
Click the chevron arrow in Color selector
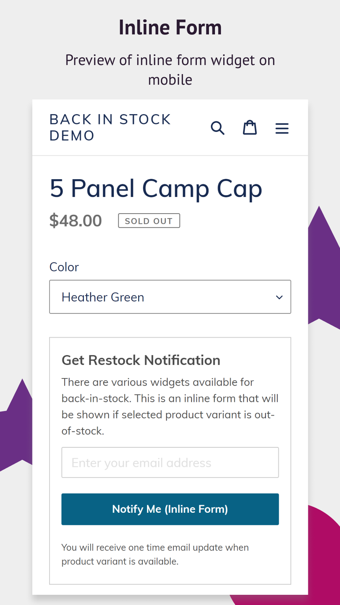click(279, 297)
